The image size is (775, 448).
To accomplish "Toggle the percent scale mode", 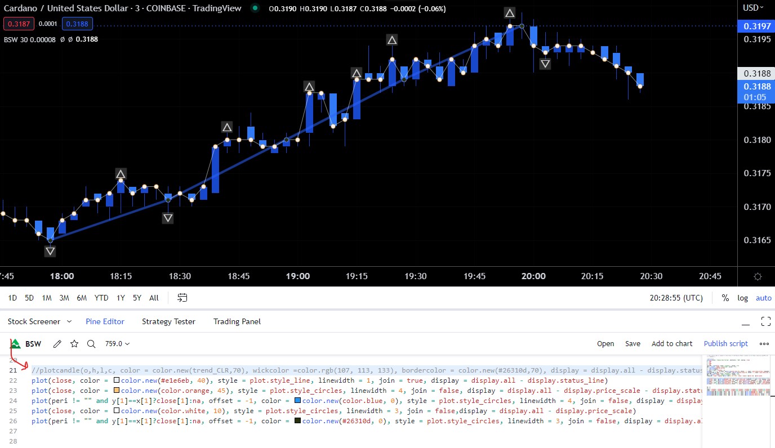I will click(725, 298).
